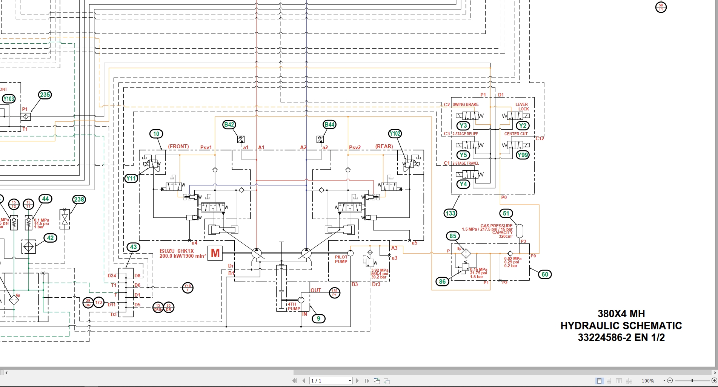Go to the first page
The height and width of the screenshot is (387, 718).
pos(295,381)
